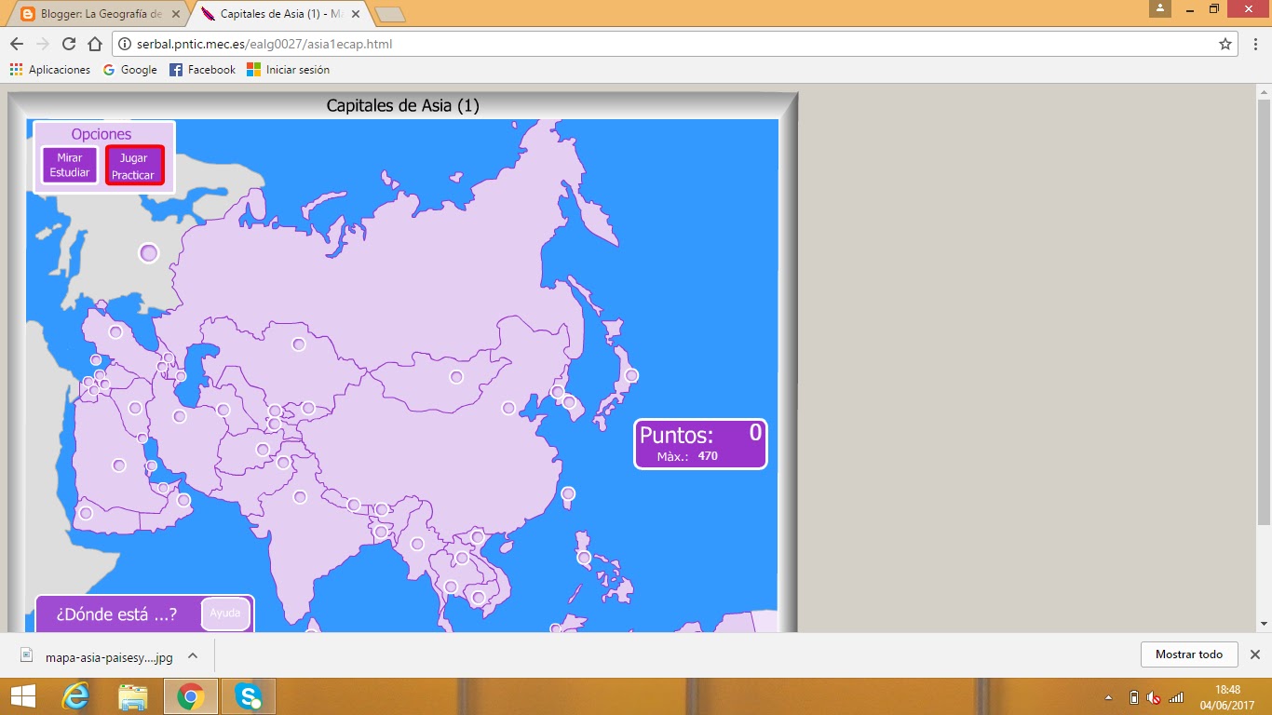Open the Facebook bookmark

coord(201,69)
